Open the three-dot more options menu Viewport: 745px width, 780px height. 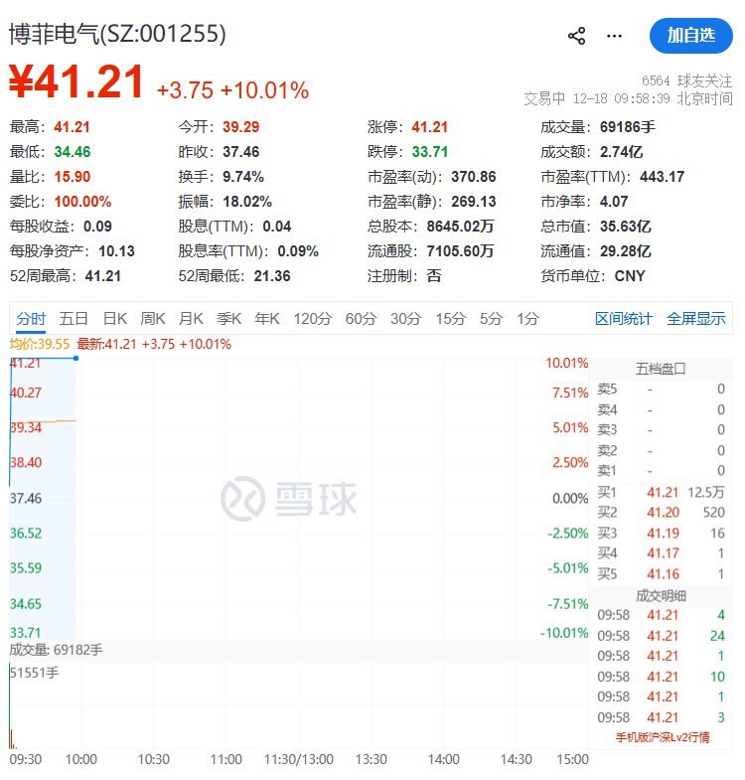tap(614, 36)
